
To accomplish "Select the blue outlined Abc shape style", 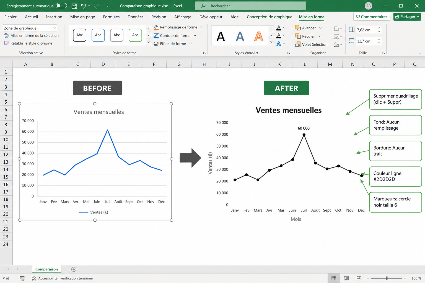I will [98, 35].
